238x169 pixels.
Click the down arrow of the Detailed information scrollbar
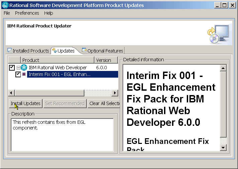click(x=223, y=147)
